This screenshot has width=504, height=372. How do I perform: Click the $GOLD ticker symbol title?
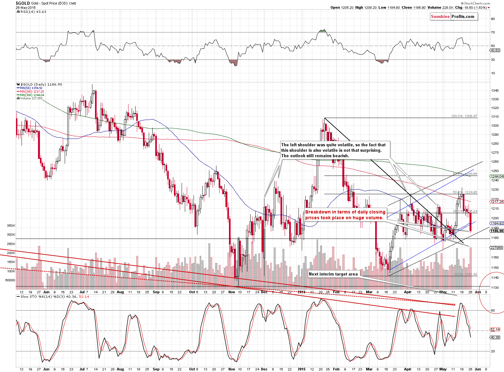(x=23, y=3)
